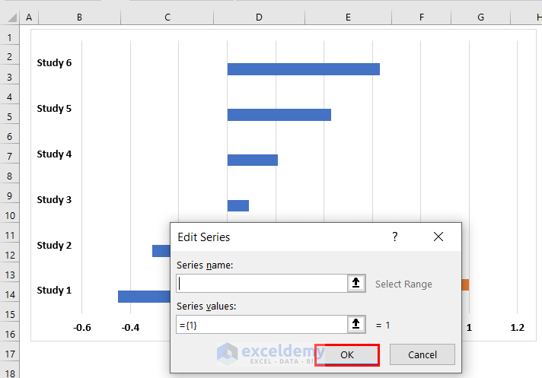
Task: Click the orange data bar segment
Action: click(465, 284)
